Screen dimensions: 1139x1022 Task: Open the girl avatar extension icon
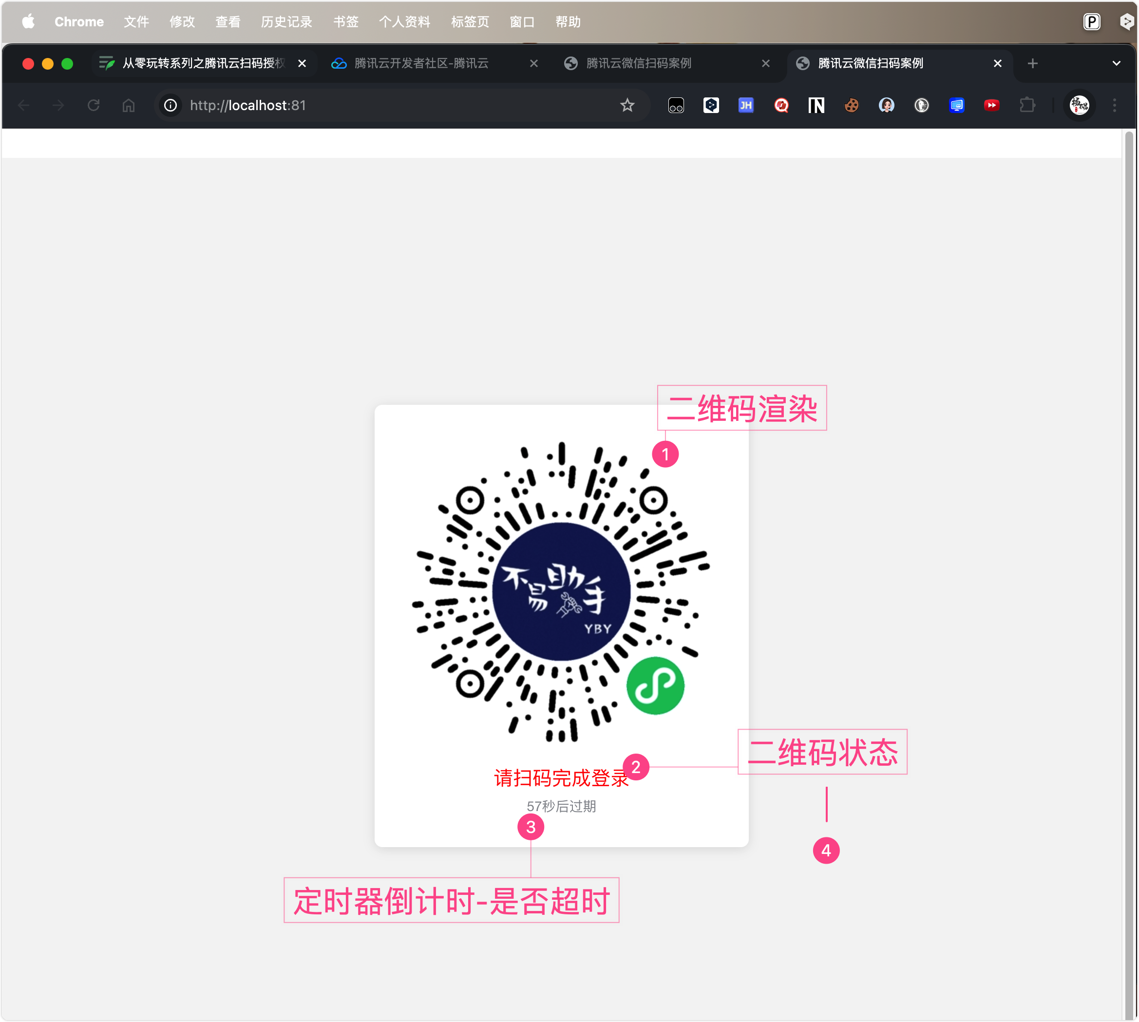point(886,106)
